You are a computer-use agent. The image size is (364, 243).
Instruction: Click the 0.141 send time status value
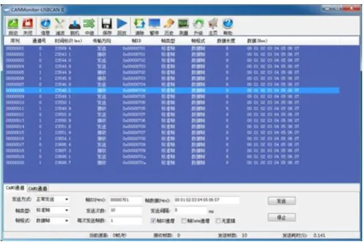[319, 235]
